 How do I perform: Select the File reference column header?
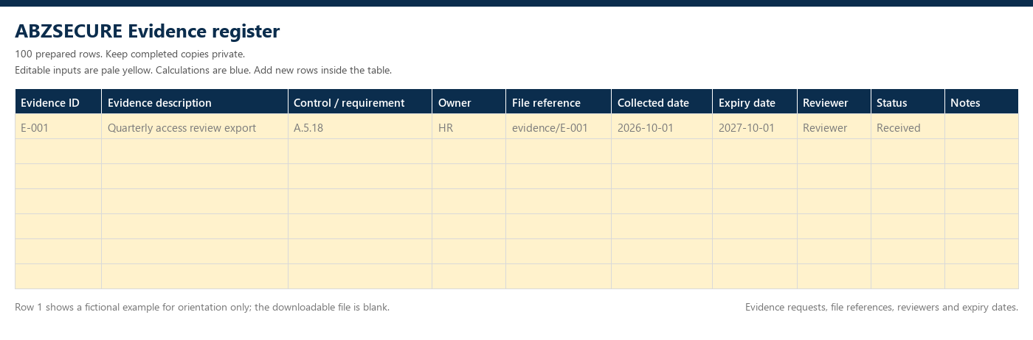(559, 102)
